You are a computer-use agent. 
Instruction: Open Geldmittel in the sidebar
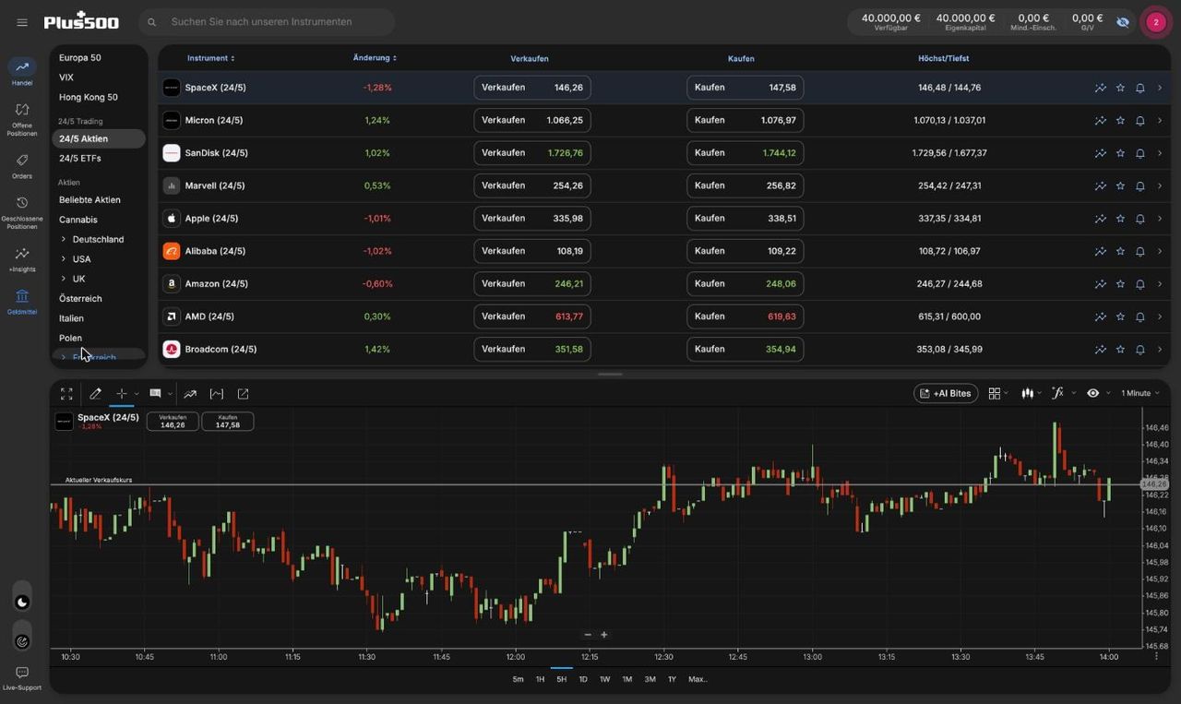[x=22, y=303]
